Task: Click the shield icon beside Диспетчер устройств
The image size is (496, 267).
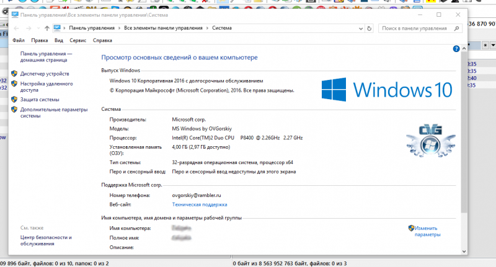Action: [14, 74]
